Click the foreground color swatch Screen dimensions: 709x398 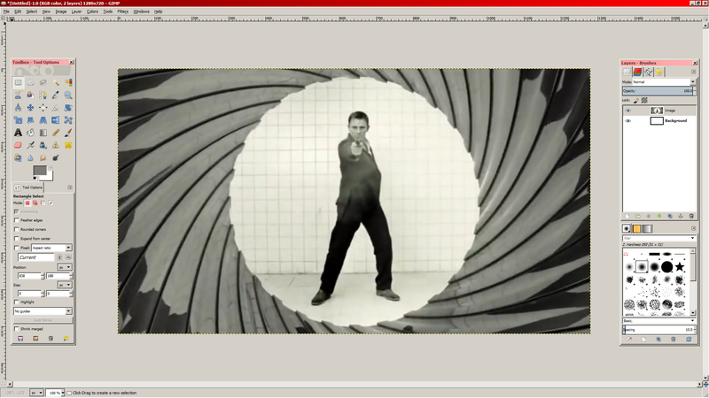pyautogui.click(x=40, y=171)
